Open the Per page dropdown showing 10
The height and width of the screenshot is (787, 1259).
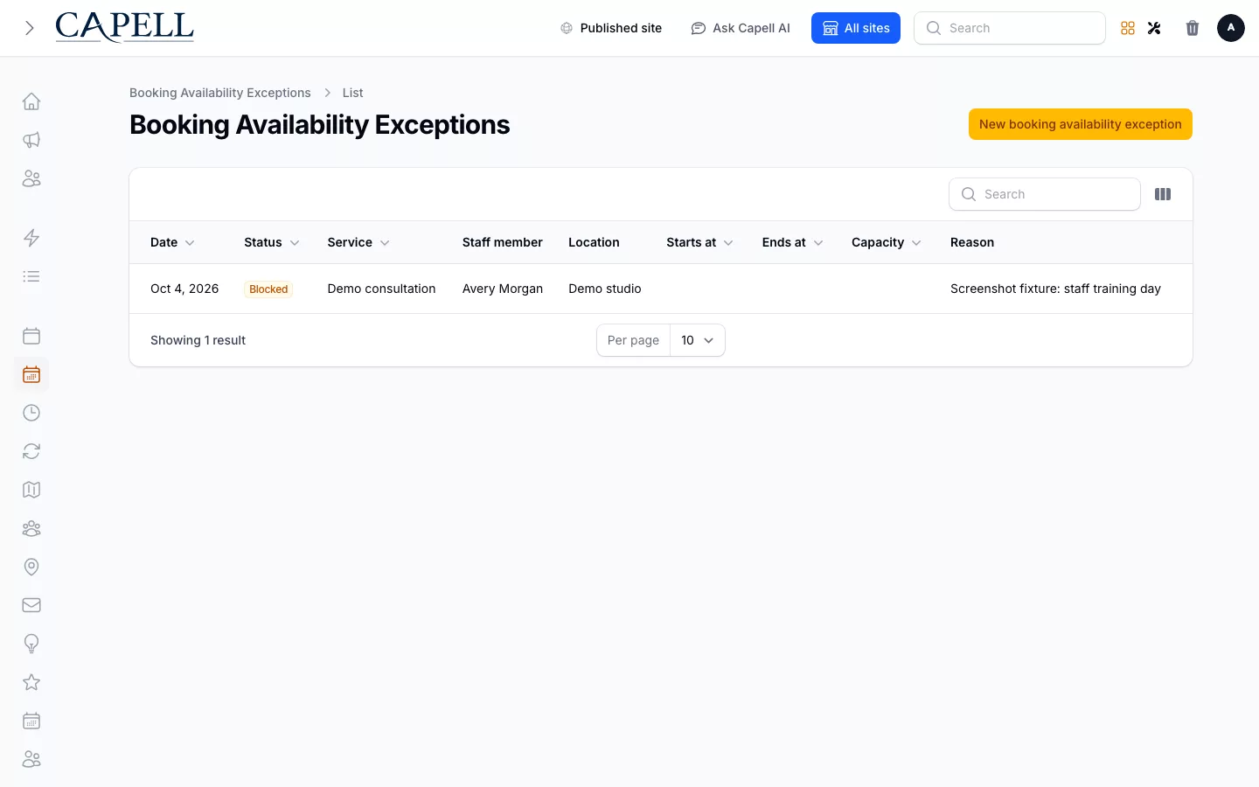(x=698, y=340)
